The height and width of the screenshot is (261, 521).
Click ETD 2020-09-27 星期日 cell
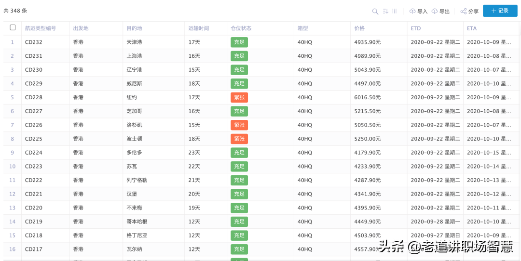point(435,235)
